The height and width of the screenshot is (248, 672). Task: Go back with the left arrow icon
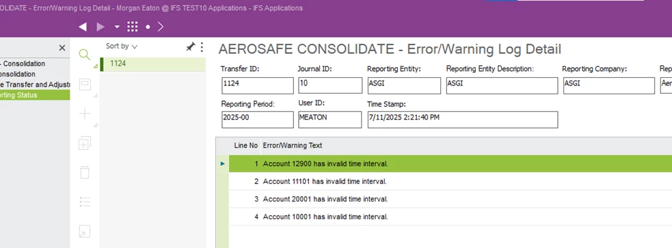(x=83, y=27)
